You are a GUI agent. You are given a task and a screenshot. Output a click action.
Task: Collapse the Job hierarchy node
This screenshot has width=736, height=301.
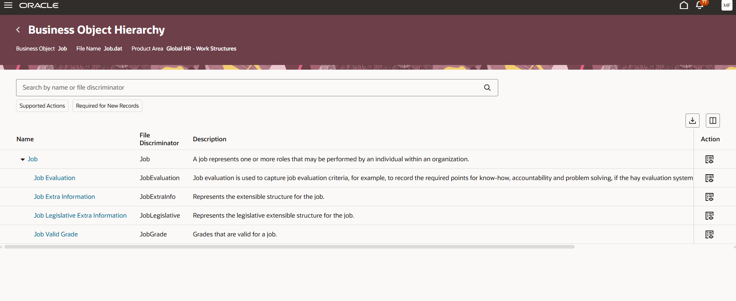(x=22, y=159)
